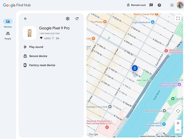
Task: Open device settings gear icon
Action: (68, 19)
